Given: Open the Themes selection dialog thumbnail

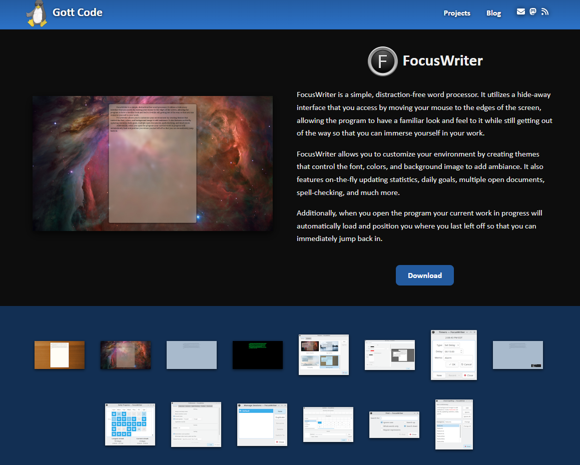Looking at the screenshot, I should coord(324,355).
